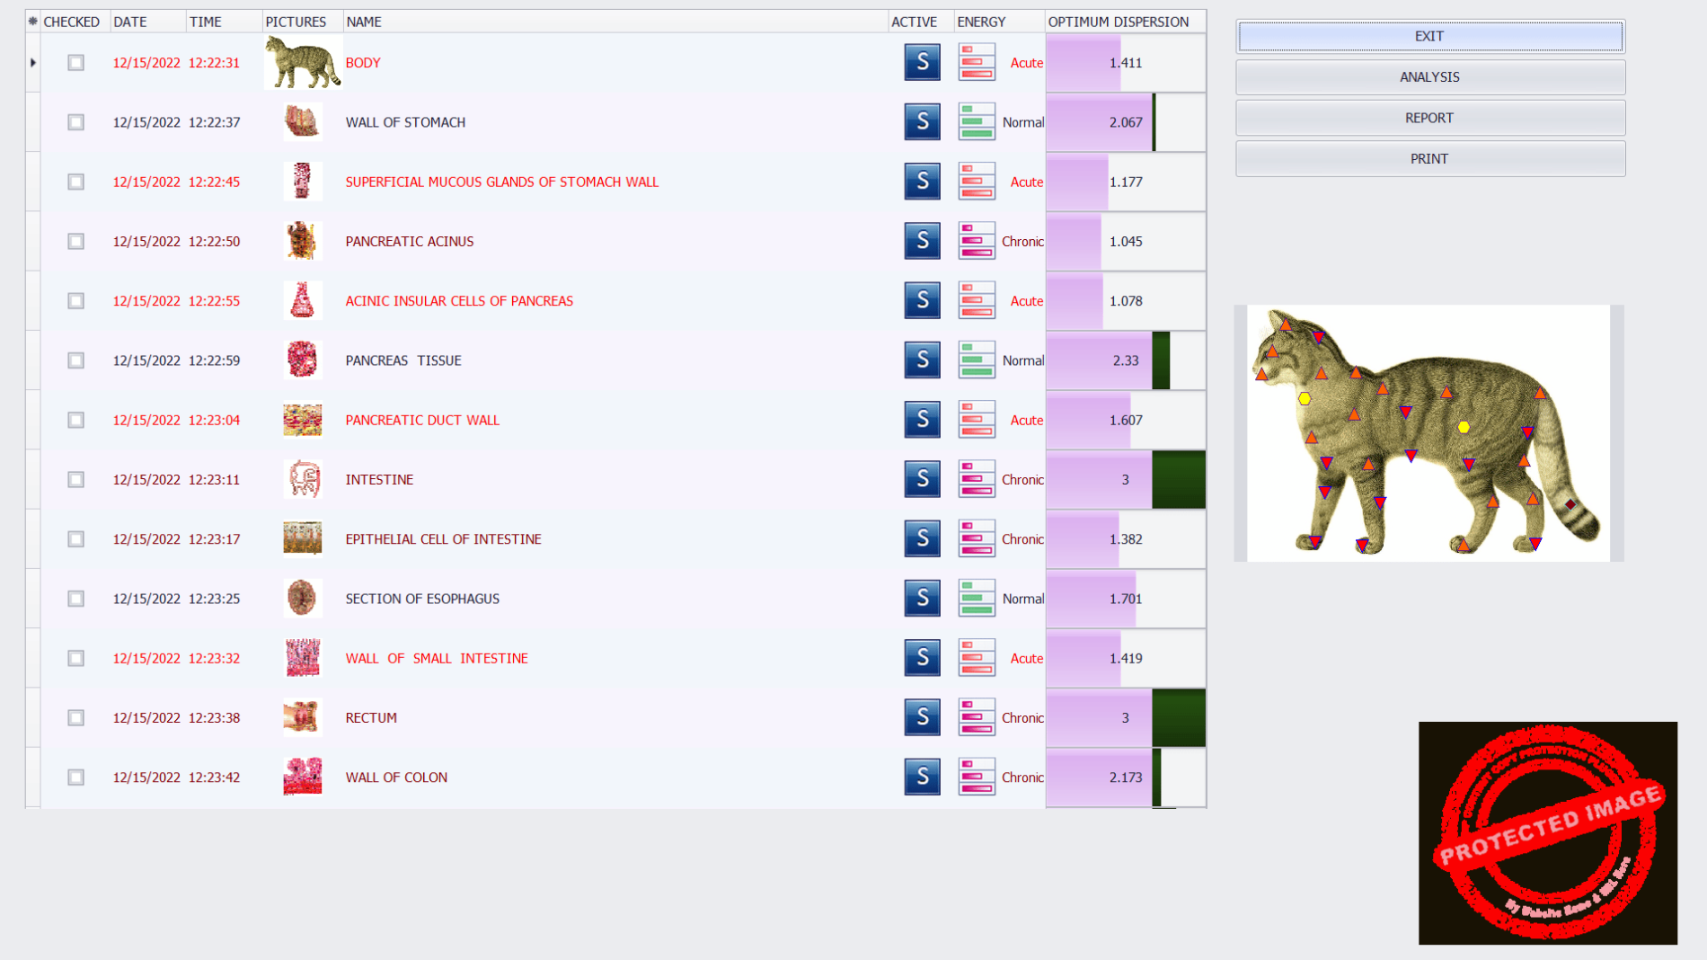Click the energy icon for WALL OF STOMACH
This screenshot has height=960, width=1707.
pos(976,122)
